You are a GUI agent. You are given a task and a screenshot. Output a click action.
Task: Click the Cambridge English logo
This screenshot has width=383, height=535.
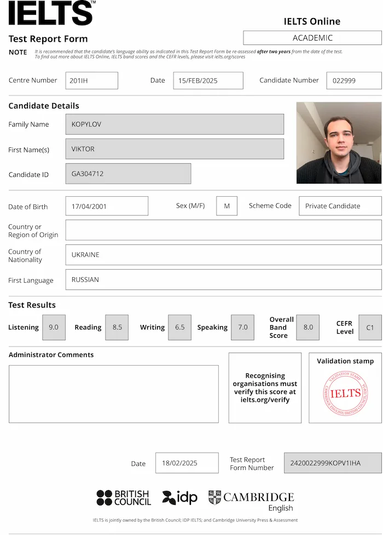tap(251, 500)
